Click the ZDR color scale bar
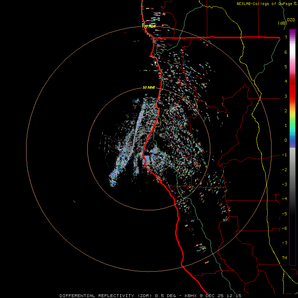 tap(292, 147)
